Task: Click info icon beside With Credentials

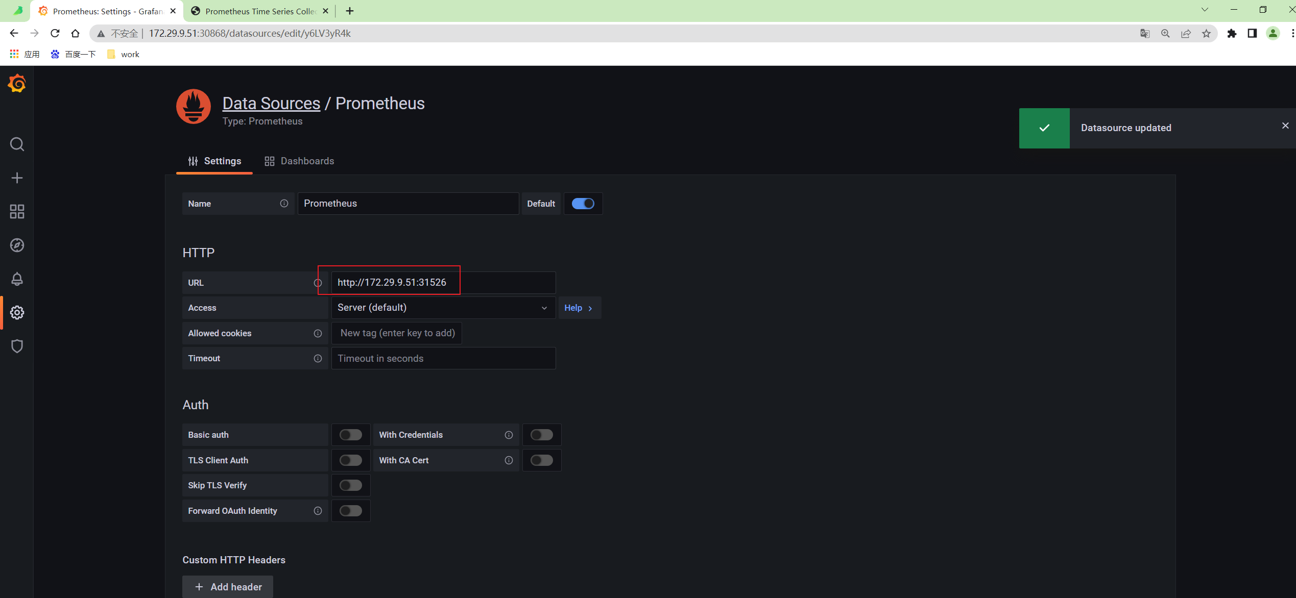Action: 509,435
